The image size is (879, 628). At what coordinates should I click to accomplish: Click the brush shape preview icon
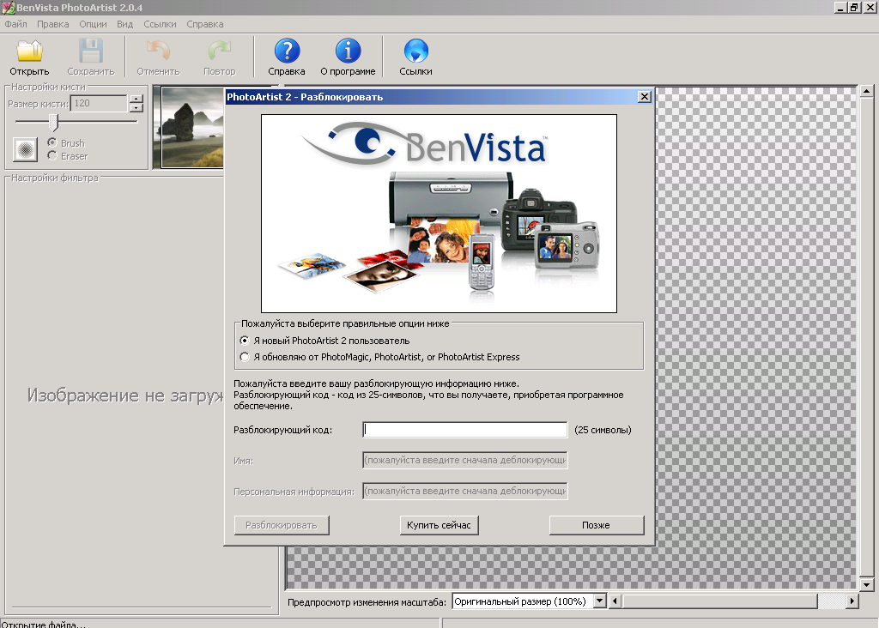[25, 149]
